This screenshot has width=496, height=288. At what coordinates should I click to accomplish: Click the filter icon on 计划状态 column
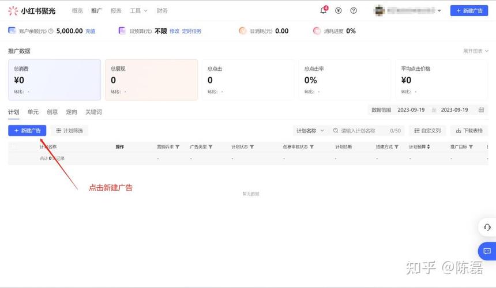pyautogui.click(x=251, y=147)
